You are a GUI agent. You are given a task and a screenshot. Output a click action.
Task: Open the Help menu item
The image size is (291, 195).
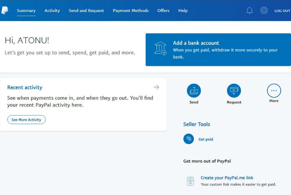[183, 11]
